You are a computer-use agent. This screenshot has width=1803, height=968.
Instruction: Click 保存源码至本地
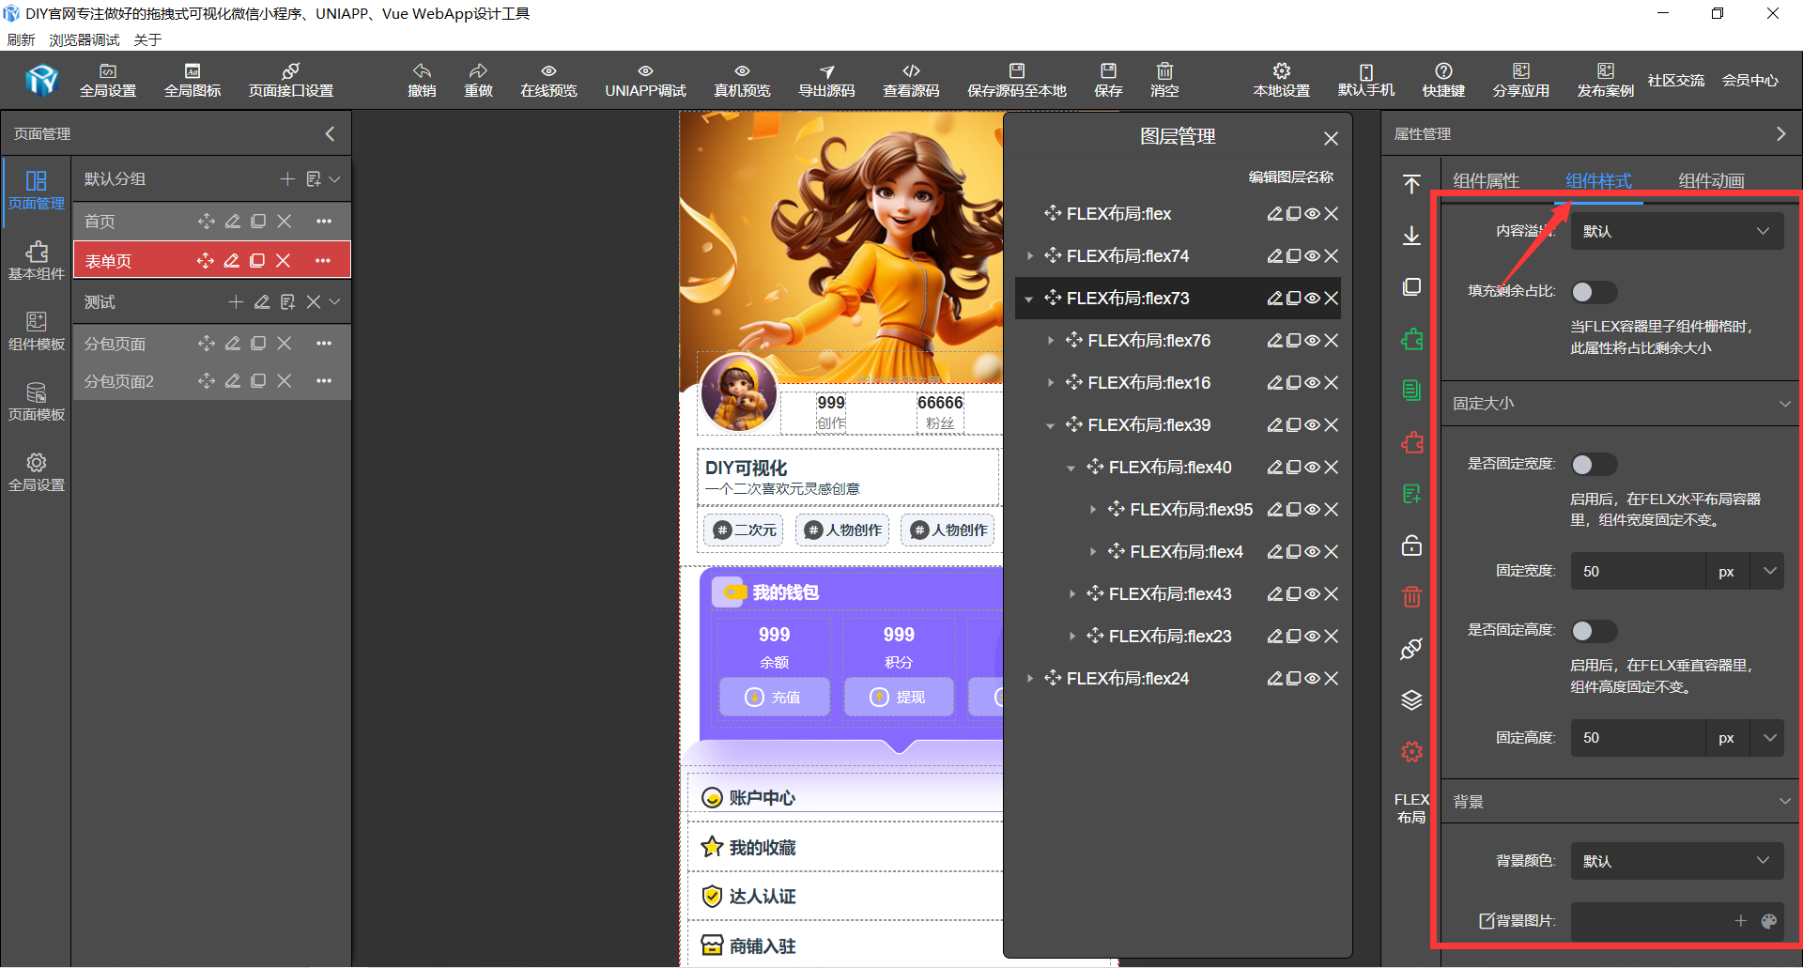1017,81
